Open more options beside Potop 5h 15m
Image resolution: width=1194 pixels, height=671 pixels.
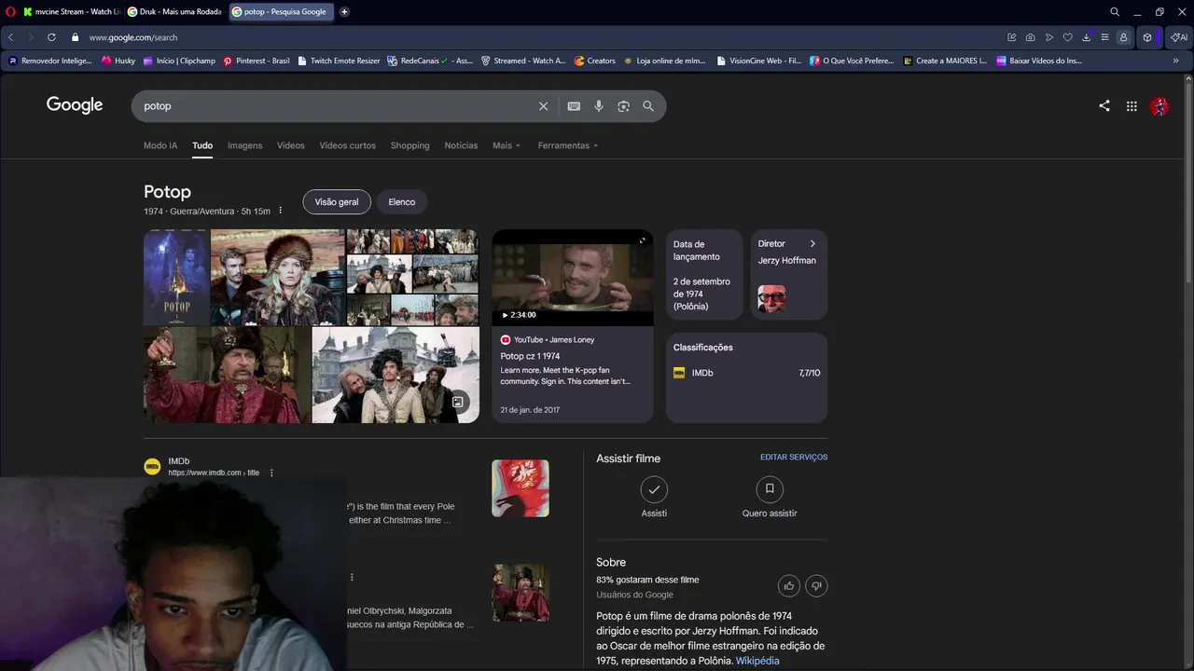281,211
